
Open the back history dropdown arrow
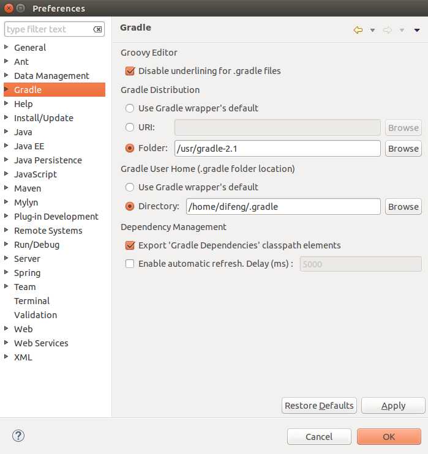[x=373, y=30]
